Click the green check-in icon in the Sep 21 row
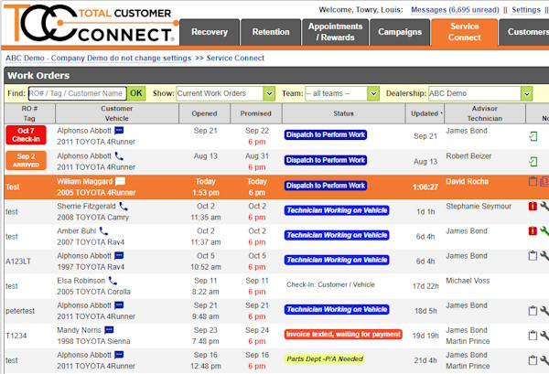The height and width of the screenshot is (374, 549). point(533,136)
